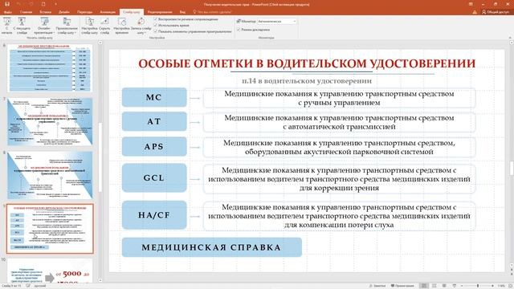Switch to 'Анимация' ribbon tab
The width and height of the screenshot is (514, 289).
point(108,12)
